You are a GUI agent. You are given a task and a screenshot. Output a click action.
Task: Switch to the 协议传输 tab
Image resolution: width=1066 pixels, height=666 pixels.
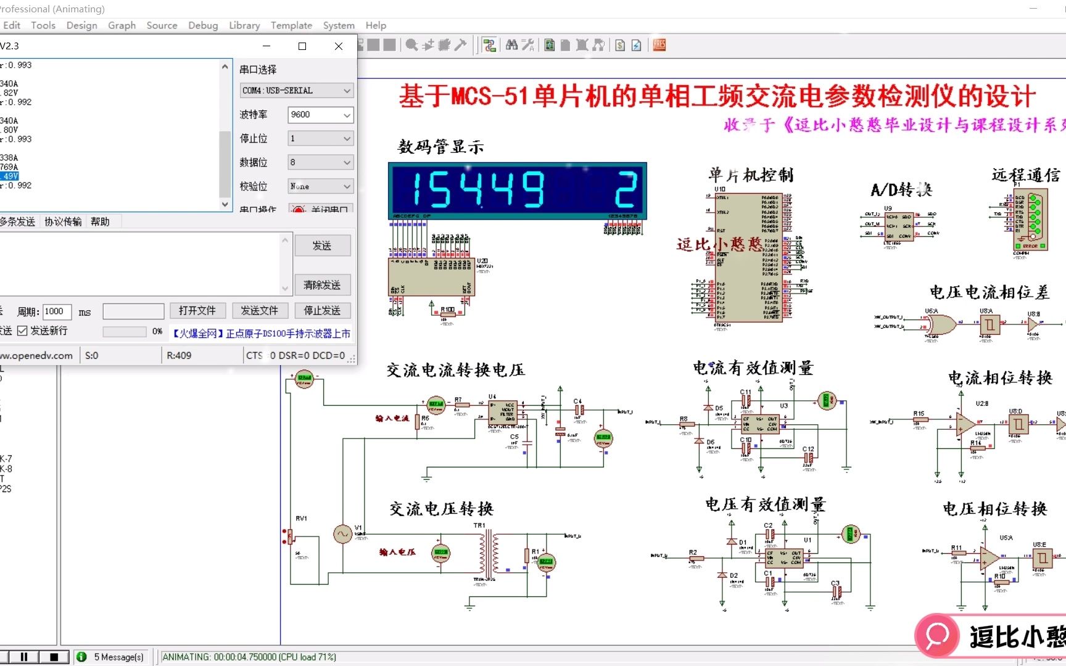tap(62, 221)
